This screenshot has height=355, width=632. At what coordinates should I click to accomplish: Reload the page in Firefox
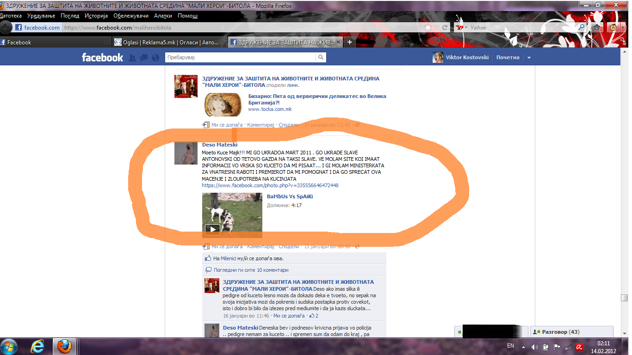click(445, 28)
